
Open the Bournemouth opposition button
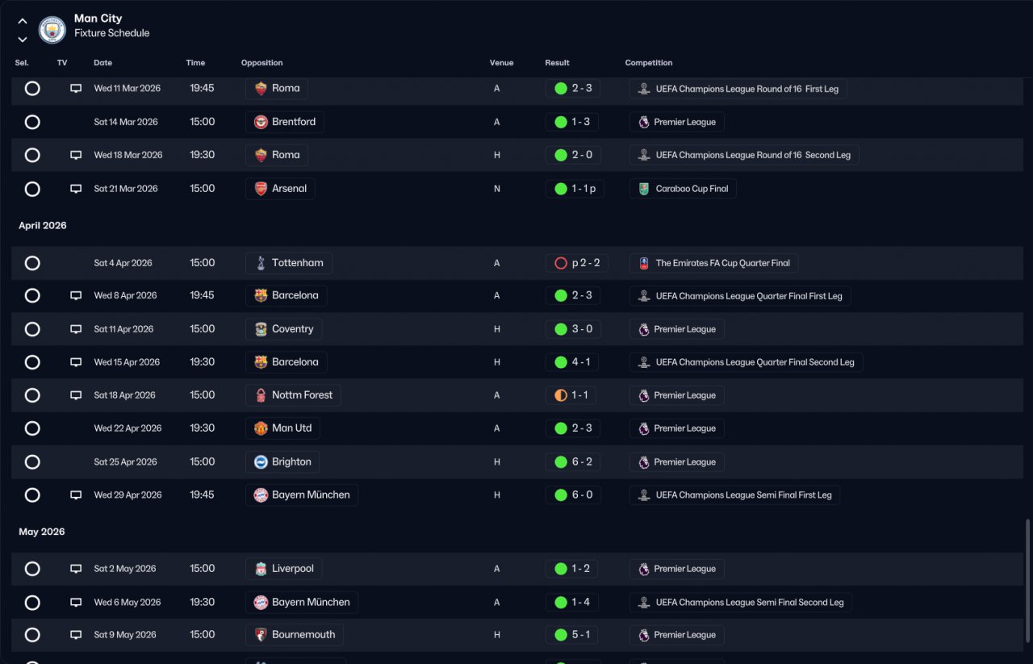[295, 635]
